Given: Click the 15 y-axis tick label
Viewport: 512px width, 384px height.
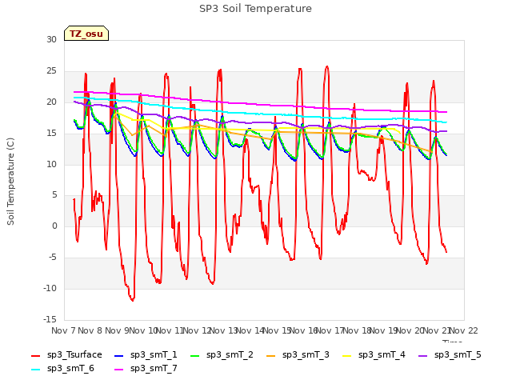Looking at the screenshot, I should pos(51,134).
